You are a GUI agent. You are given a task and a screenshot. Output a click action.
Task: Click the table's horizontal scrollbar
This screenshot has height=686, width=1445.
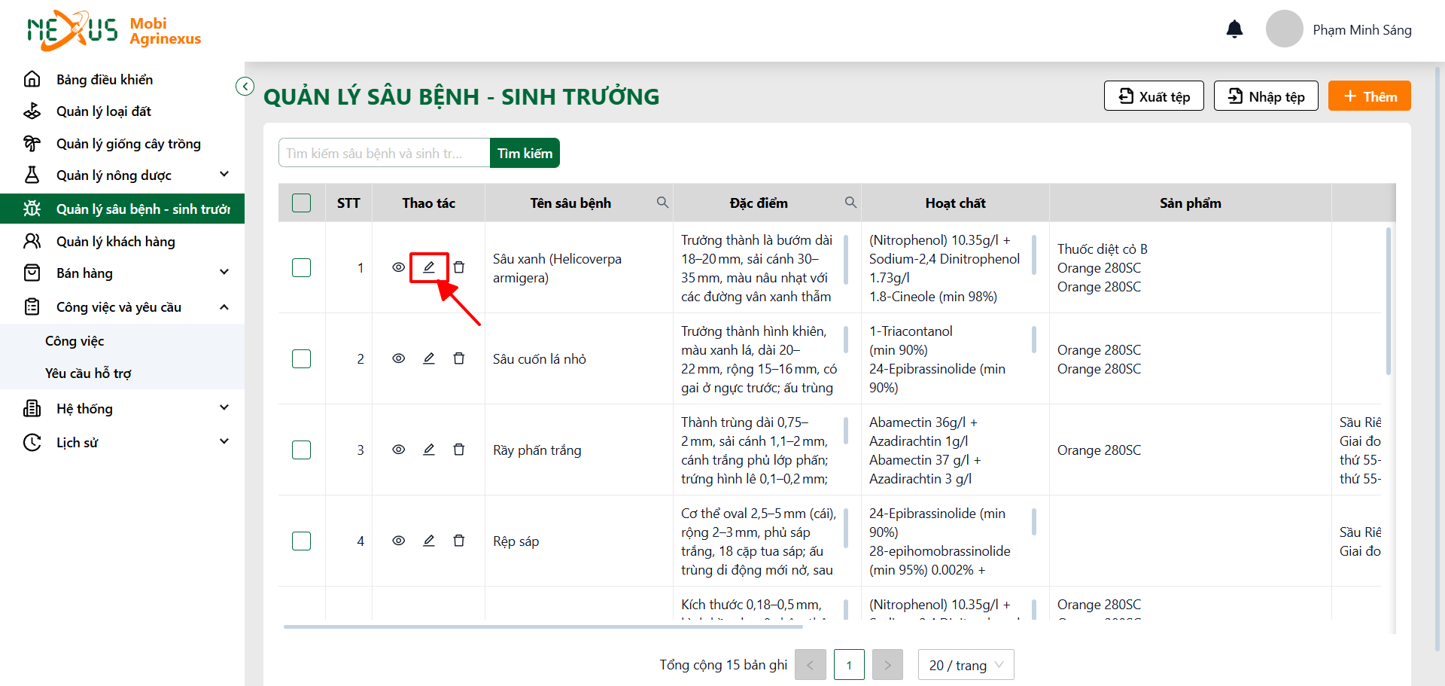click(x=543, y=627)
